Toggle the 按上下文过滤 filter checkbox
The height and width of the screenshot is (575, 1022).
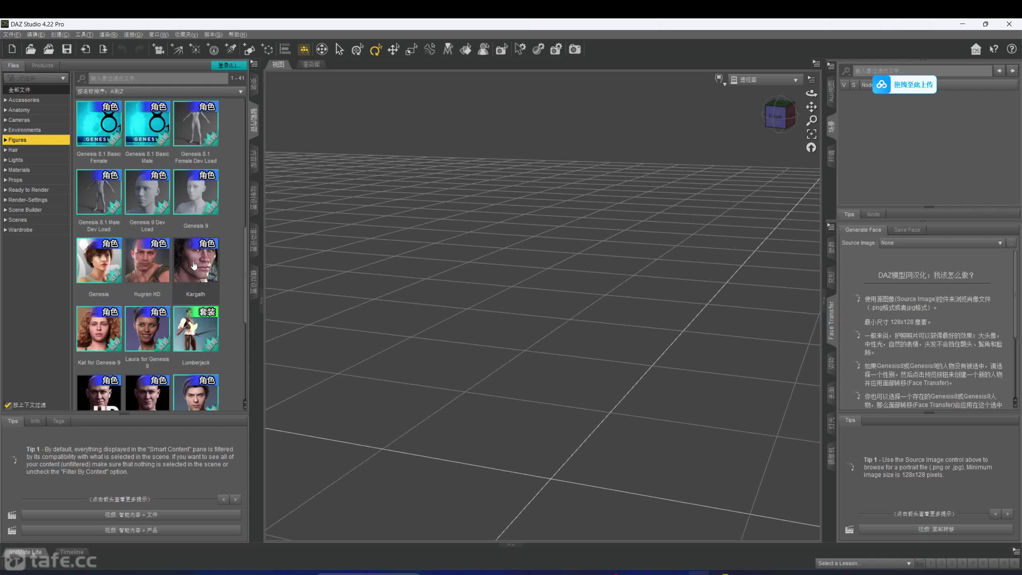[8, 405]
